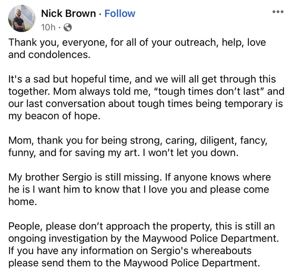Open the post's 10h timestamp
Viewport: 293px width, 273px height.
click(48, 27)
